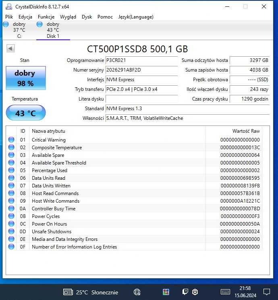Click the status dot of Available Spare
The height and width of the screenshot is (300, 278).
[x=11, y=155]
